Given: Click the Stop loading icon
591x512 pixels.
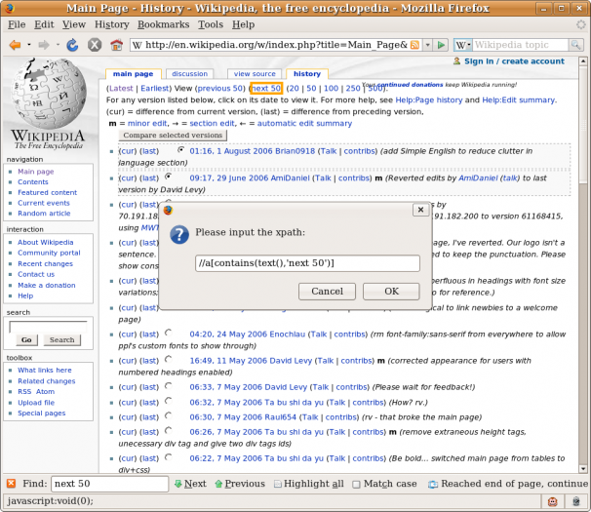Looking at the screenshot, I should tap(95, 45).
